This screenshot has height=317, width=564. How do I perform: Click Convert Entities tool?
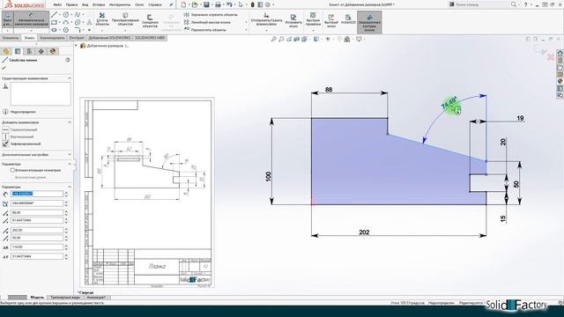click(x=125, y=19)
